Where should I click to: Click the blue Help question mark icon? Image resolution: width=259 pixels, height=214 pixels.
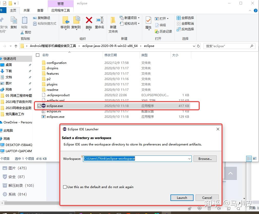[255, 11]
